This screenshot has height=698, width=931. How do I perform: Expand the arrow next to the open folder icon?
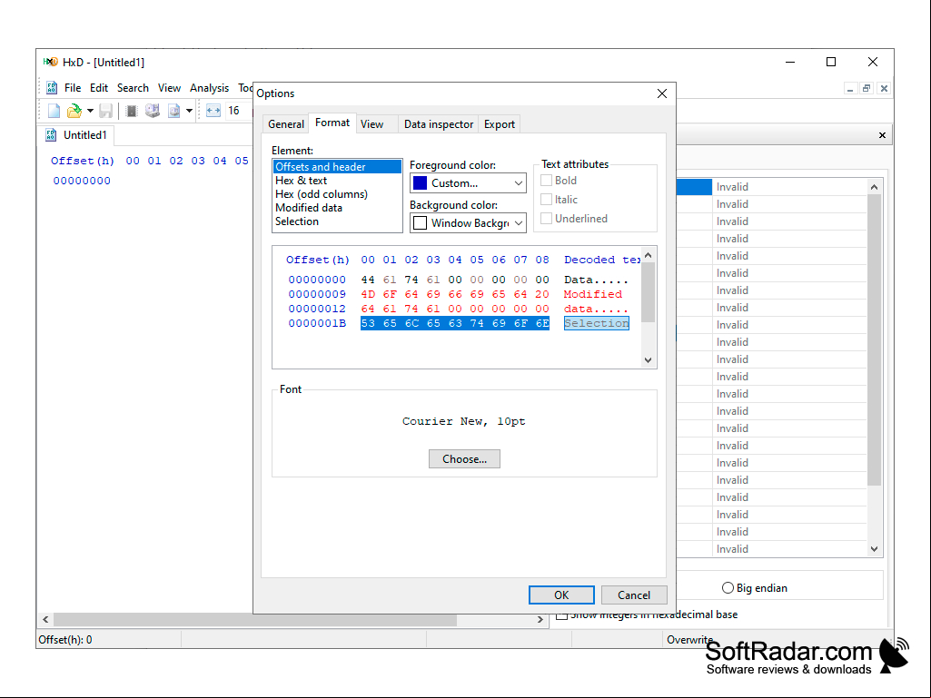click(90, 111)
